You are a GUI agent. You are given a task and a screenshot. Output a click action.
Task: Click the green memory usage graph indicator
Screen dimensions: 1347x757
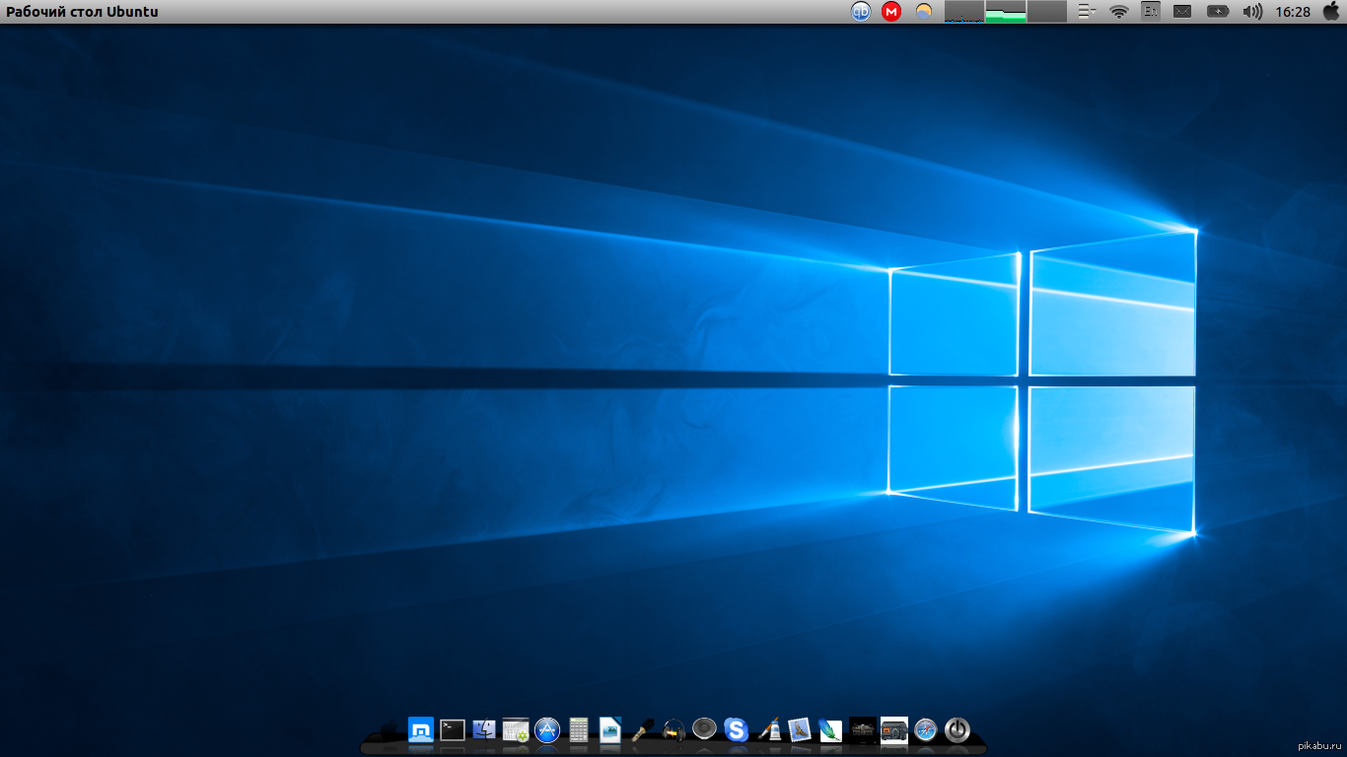click(x=1006, y=12)
